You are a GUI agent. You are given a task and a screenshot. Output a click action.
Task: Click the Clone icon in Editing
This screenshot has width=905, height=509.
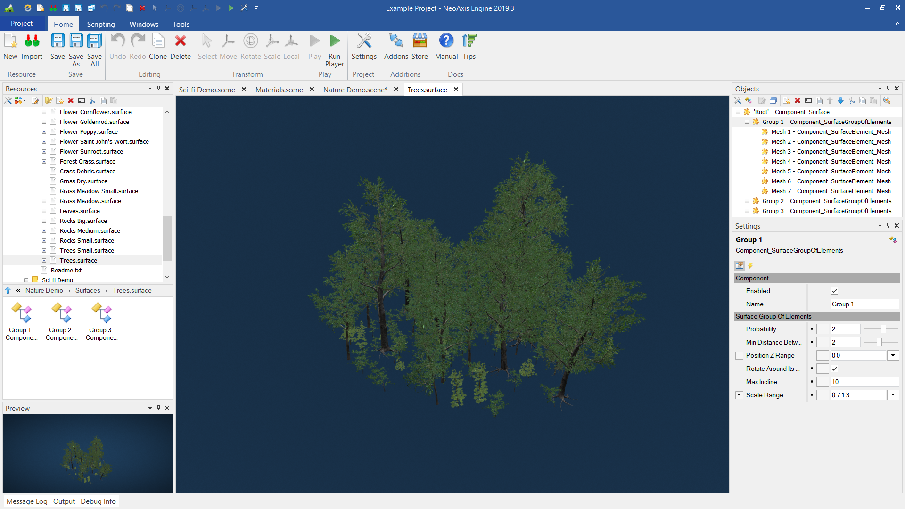(158, 41)
